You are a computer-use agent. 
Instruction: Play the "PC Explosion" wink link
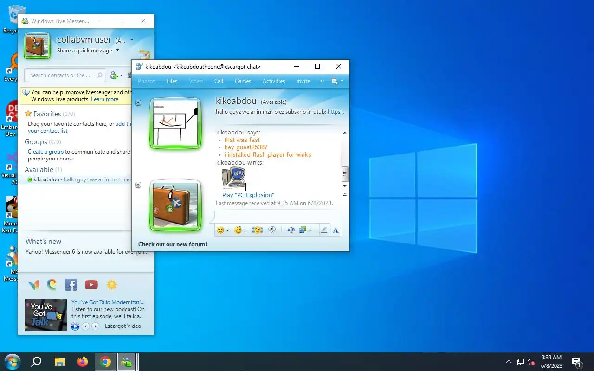click(x=248, y=195)
